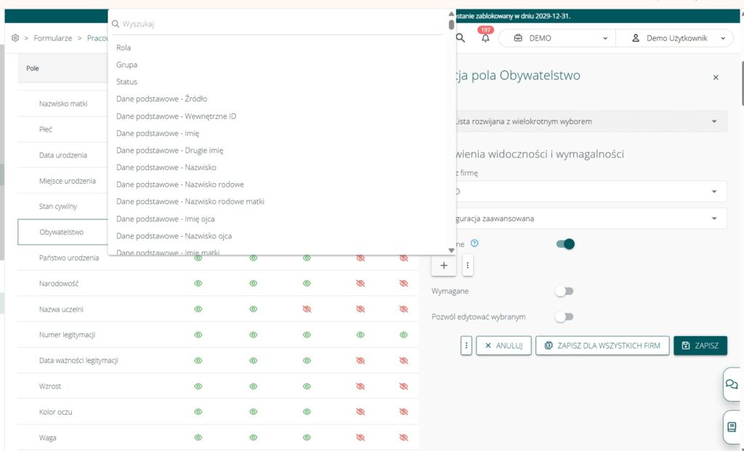The height and width of the screenshot is (451, 744).
Task: Open the book documentation icon
Action: 732,427
